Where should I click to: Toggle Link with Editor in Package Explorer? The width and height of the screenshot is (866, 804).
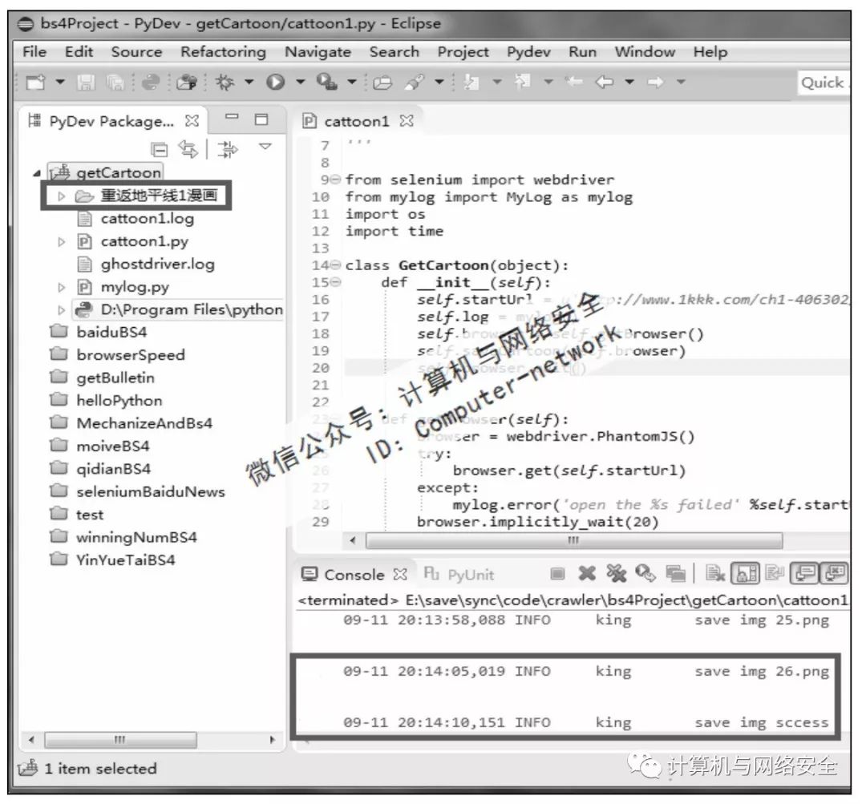(189, 148)
